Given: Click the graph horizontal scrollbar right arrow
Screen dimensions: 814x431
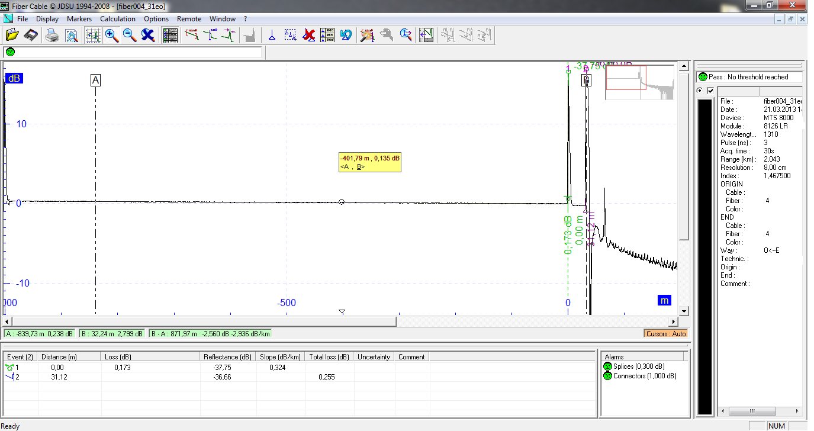Looking at the screenshot, I should point(673,321).
